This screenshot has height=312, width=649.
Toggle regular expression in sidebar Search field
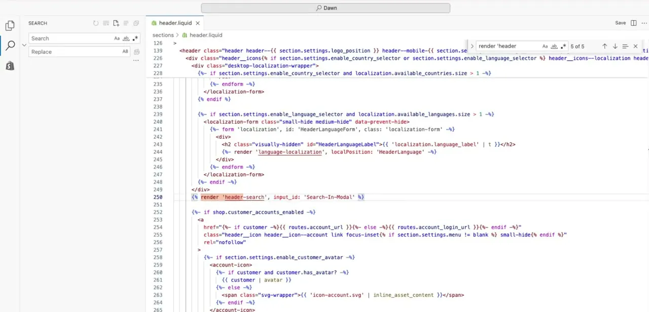tap(135, 38)
